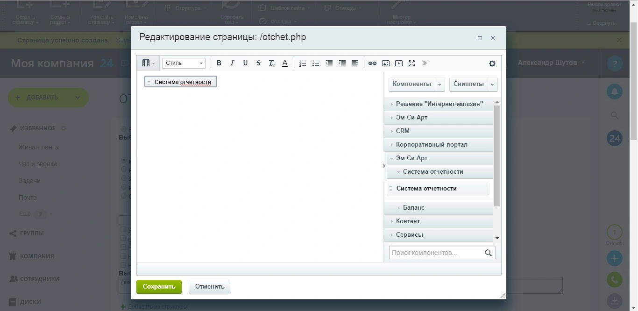This screenshot has height=311, width=638.
Task: Focus the Поиск компонентов search field
Action: pyautogui.click(x=442, y=253)
